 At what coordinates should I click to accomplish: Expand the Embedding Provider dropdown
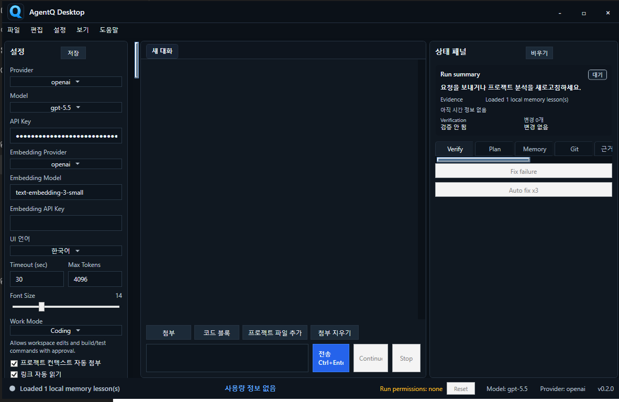pyautogui.click(x=66, y=164)
